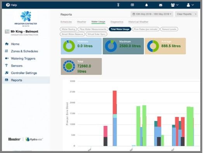Click the help question mark icon
This screenshot has width=203, height=153.
point(8,5)
